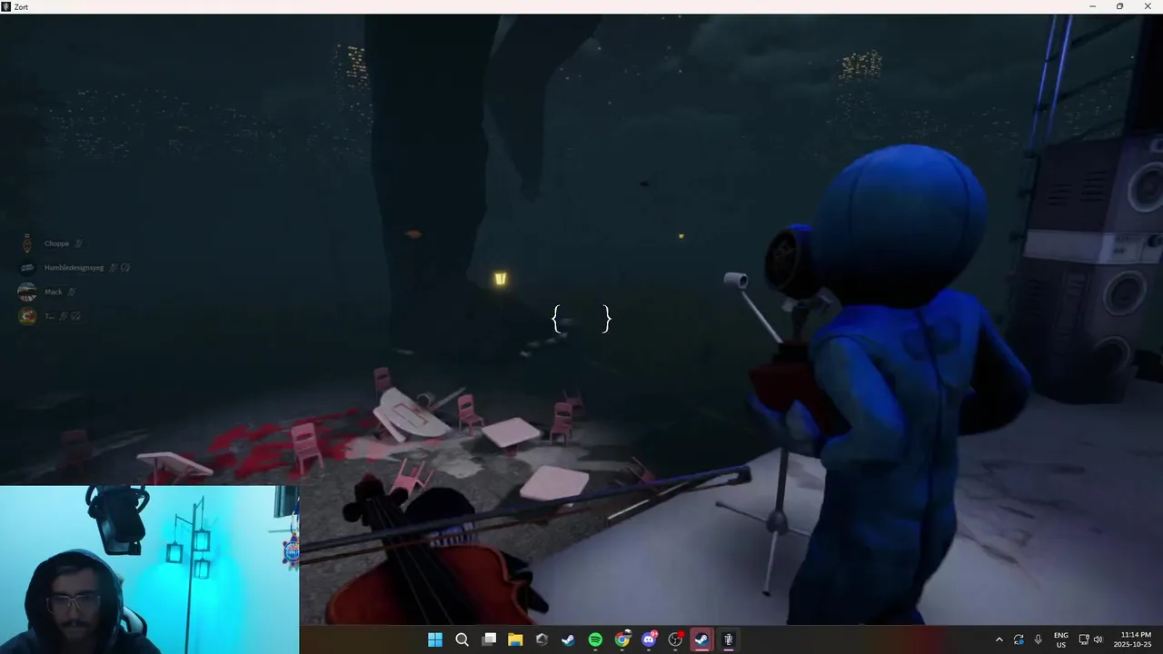
Task: Open File Explorer from the taskbar
Action: tap(515, 639)
